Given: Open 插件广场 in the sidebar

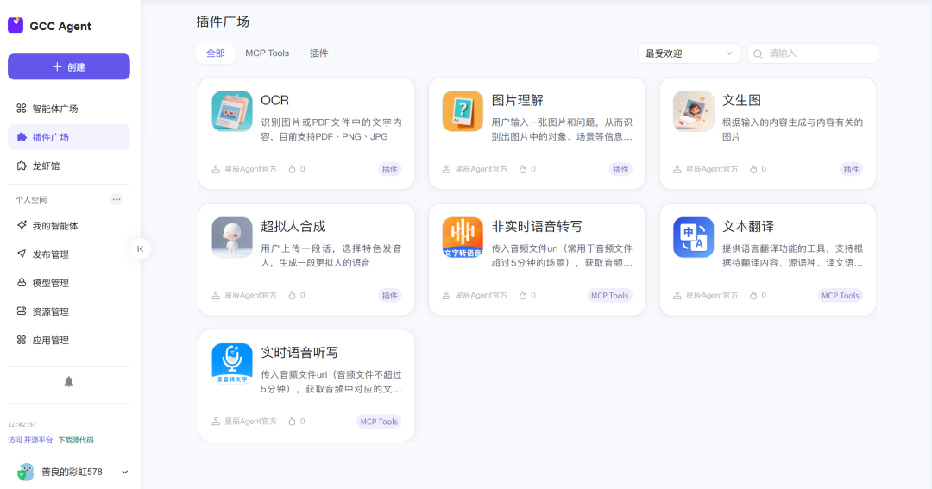Looking at the screenshot, I should click(x=69, y=137).
